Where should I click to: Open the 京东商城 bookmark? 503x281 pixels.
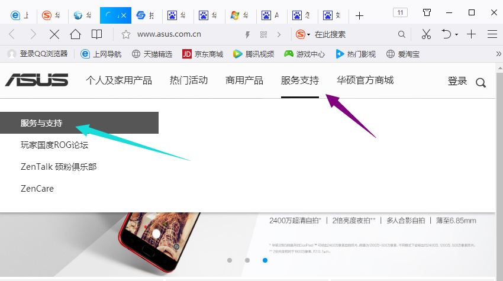(202, 54)
